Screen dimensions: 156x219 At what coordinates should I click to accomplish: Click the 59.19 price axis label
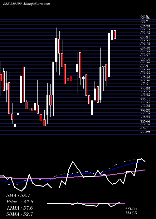[145, 29]
